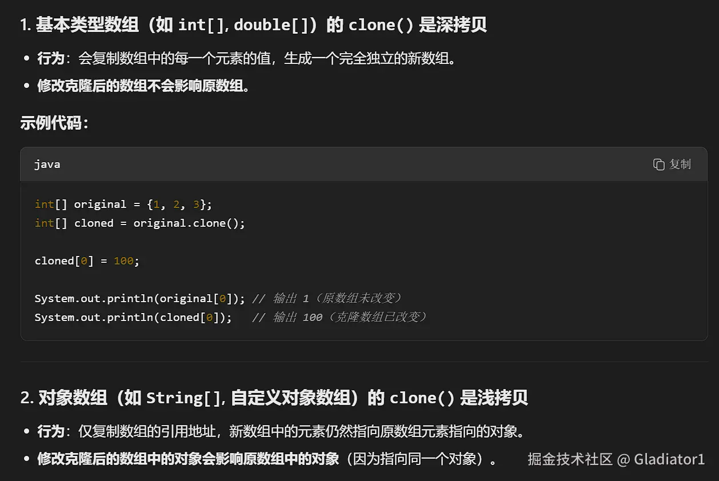
Task: Click the System.out.println(original[0]) statement
Action: coord(139,299)
